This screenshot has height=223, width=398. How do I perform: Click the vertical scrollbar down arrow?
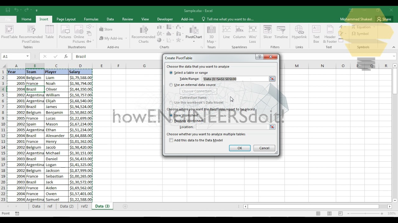[x=395, y=200]
